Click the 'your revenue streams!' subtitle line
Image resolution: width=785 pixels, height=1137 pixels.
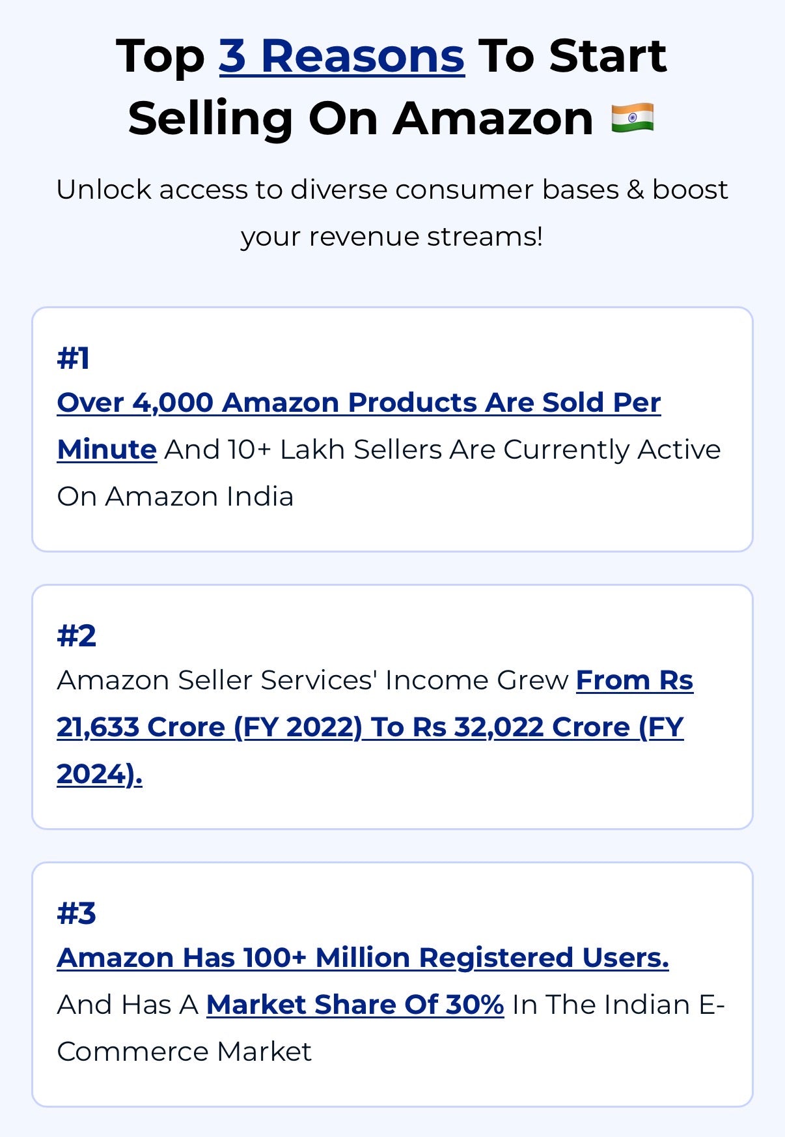392,237
